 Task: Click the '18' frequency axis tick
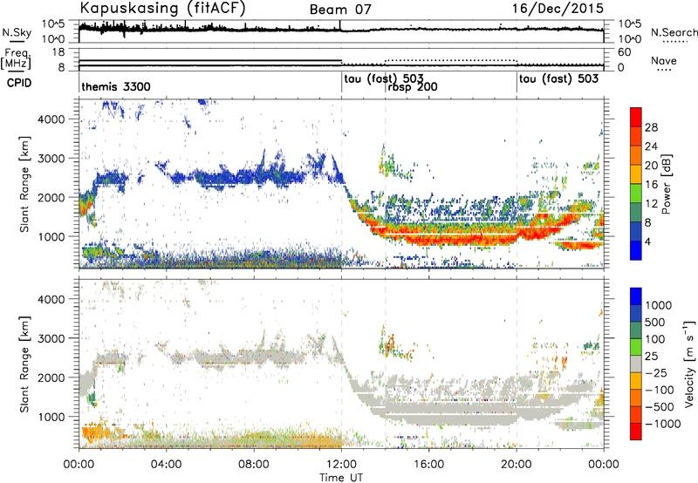58,52
